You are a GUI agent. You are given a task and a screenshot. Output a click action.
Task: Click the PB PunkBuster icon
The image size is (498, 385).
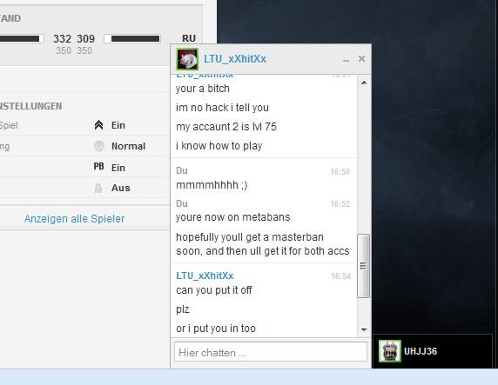(x=98, y=167)
